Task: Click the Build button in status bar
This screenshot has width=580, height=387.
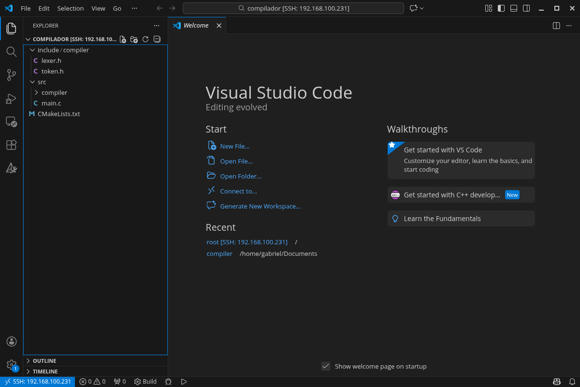Action: point(145,382)
